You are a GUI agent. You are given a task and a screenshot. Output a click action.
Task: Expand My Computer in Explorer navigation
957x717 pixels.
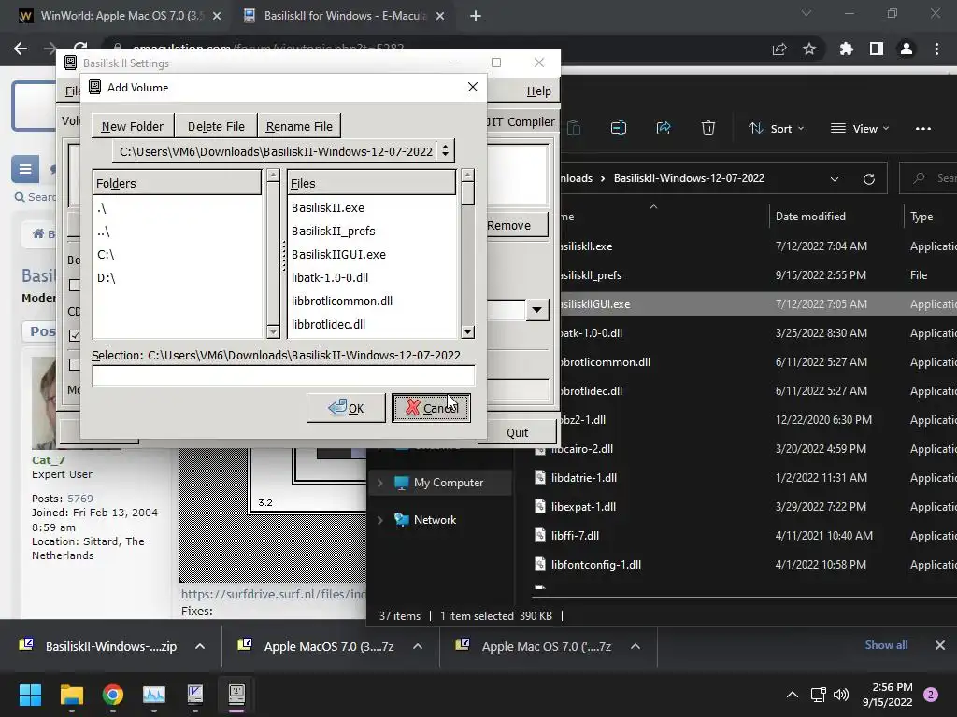tap(379, 483)
